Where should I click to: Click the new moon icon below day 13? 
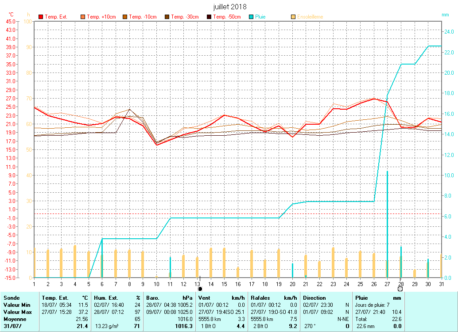pyautogui.click(x=200, y=289)
